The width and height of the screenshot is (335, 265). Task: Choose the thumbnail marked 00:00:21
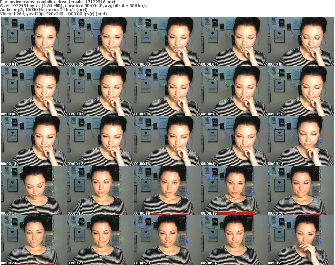[34, 240]
